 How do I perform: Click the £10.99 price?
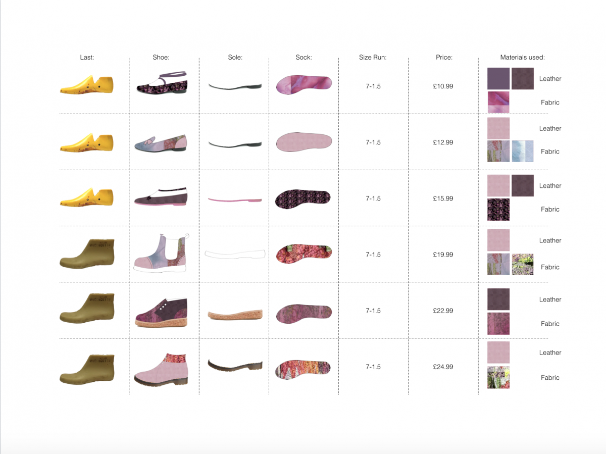pos(443,86)
